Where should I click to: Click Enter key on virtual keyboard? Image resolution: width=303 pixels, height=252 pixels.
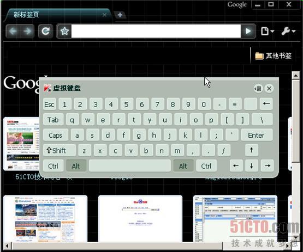click(257, 135)
